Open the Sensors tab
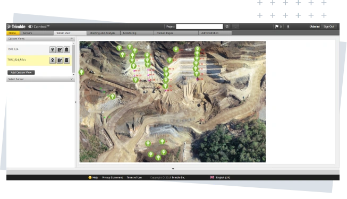The width and height of the screenshot is (347, 199). point(37,33)
